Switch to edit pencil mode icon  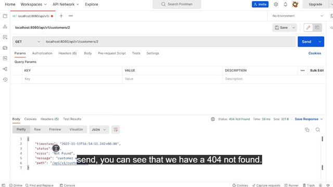click(x=308, y=28)
